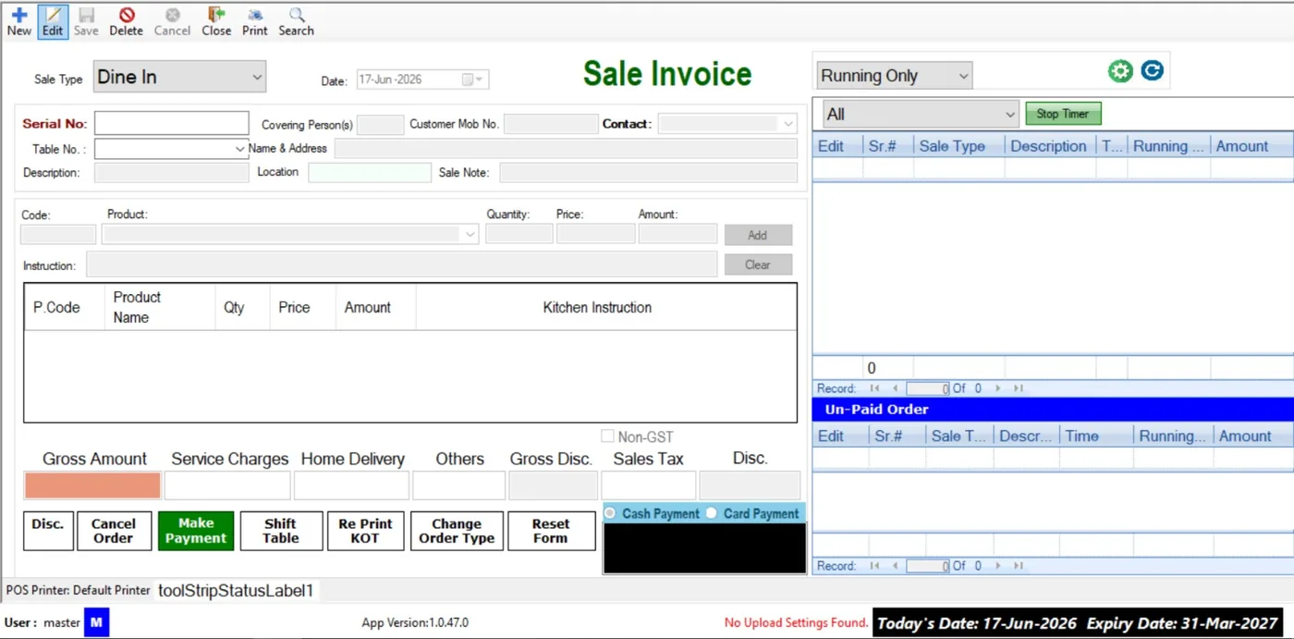Click the Product Name column header
Screen dimensions: 1294x639
[160, 307]
